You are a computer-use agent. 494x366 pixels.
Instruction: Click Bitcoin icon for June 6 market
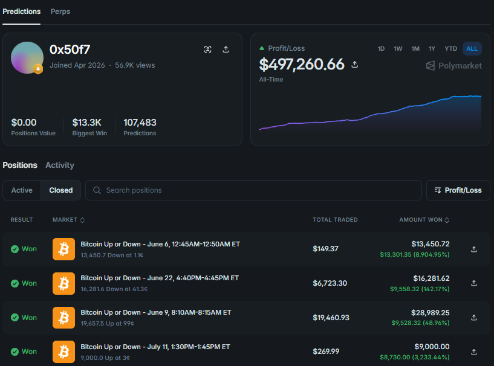pos(63,249)
